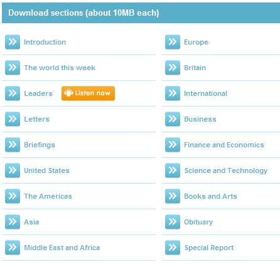Download the Business section link
Viewport: 280px width, 267px height.
(x=200, y=119)
